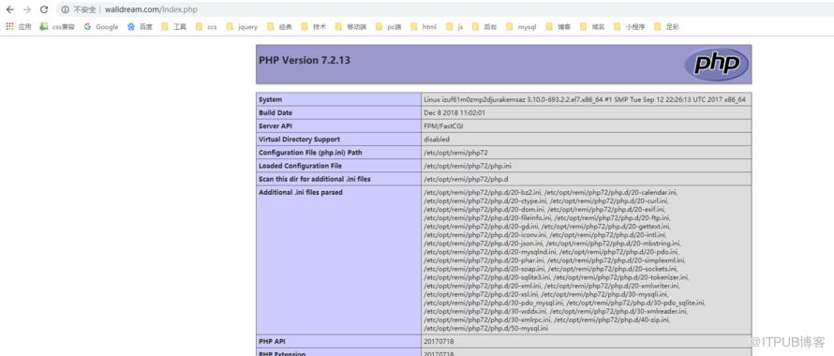Open the 工具 bookmark folder
834x356 pixels.
[174, 26]
